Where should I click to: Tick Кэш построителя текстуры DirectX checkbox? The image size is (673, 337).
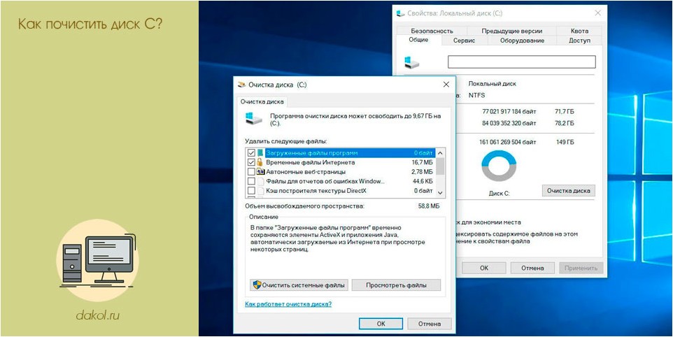[252, 191]
